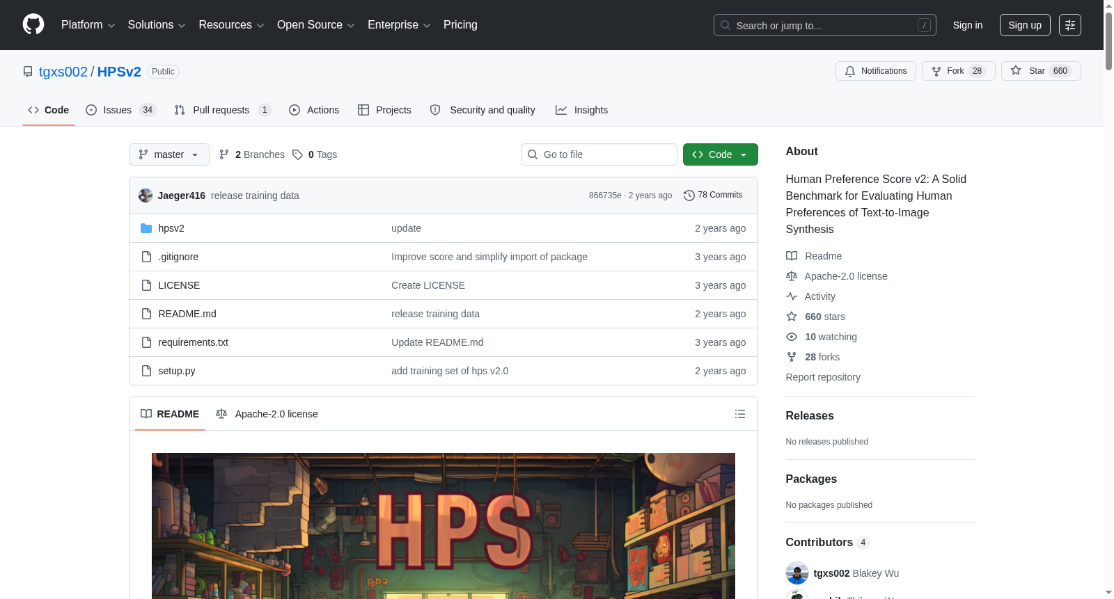
Task: Open the tgxs002 owner profile link
Action: (63, 72)
